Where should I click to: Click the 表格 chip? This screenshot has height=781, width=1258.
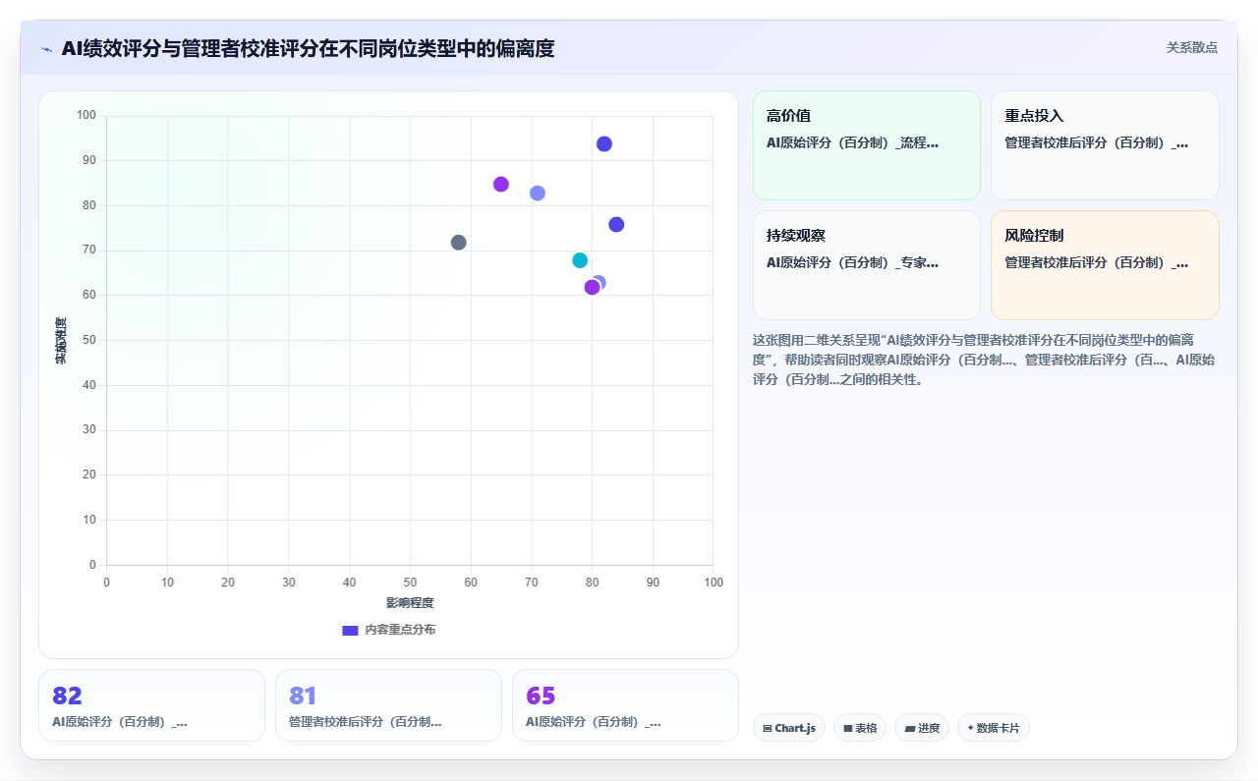(x=860, y=728)
